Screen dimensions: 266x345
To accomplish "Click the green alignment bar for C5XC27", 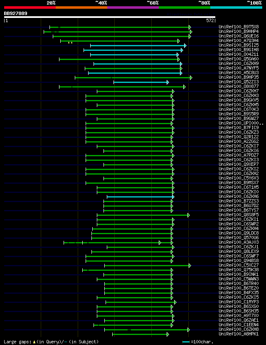I will 148,265.
